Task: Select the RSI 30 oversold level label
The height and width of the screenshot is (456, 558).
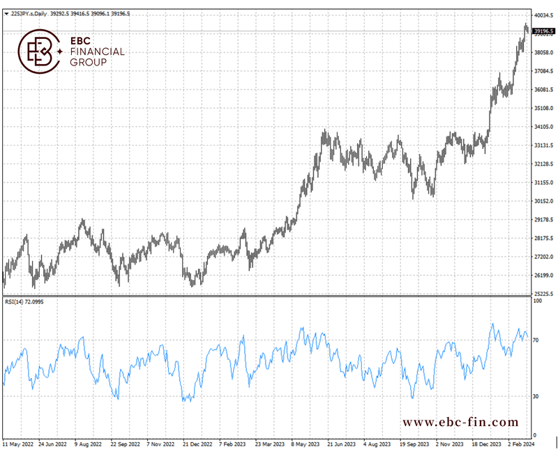Action: 536,396
